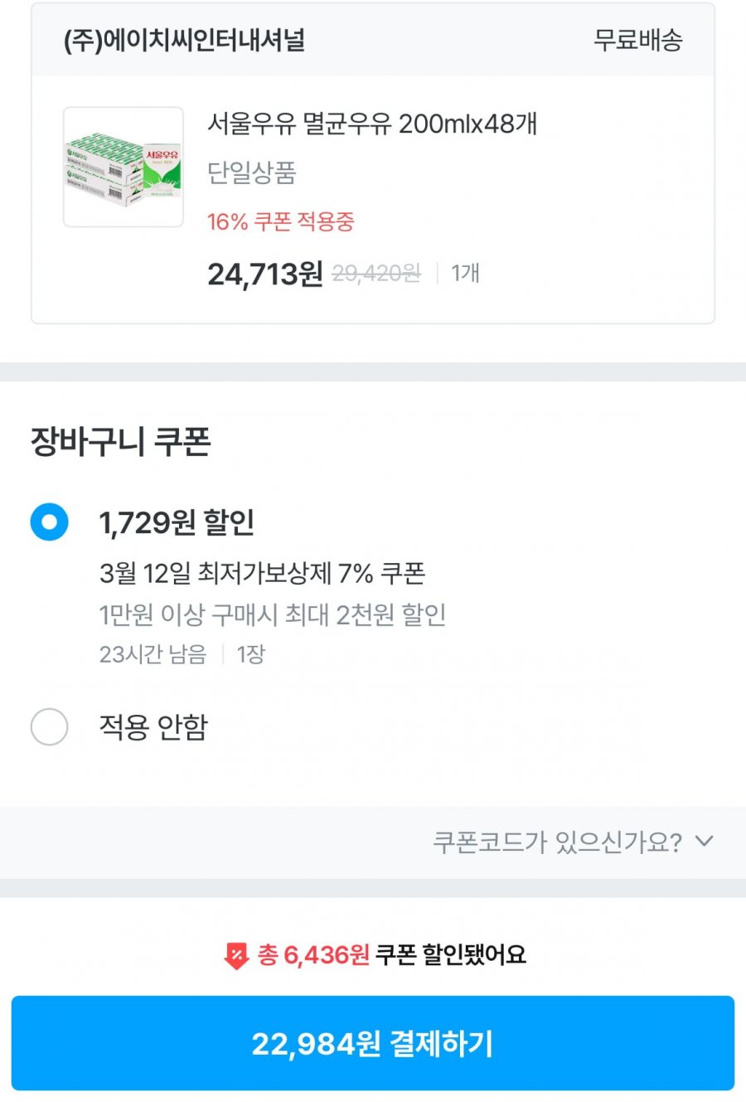
Task: Expand the coupon code chevron arrow
Action: [x=704, y=842]
